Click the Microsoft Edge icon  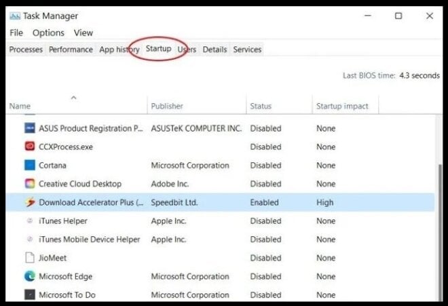pyautogui.click(x=30, y=276)
